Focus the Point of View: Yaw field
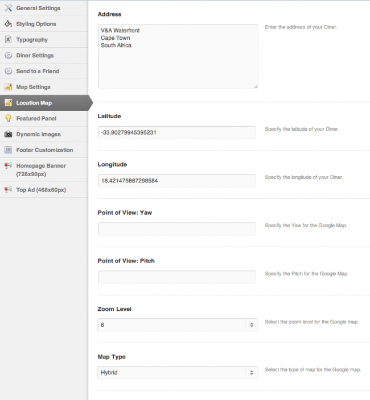The height and width of the screenshot is (400, 370). coord(176,229)
